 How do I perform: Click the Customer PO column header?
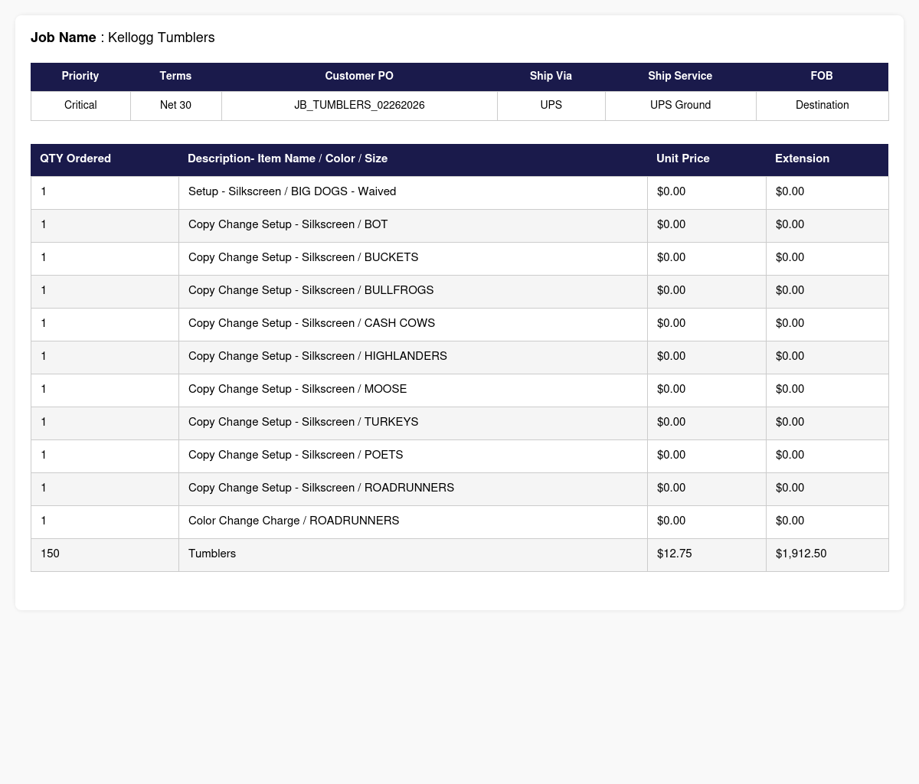[359, 77]
